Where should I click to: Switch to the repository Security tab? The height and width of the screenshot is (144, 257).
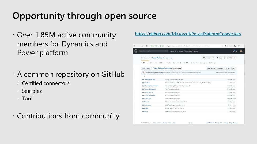194,63
